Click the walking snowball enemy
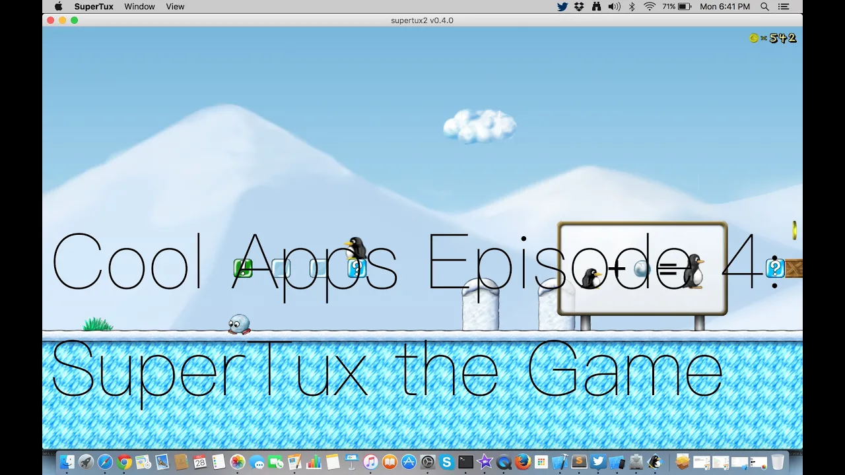This screenshot has width=845, height=475. click(x=239, y=324)
